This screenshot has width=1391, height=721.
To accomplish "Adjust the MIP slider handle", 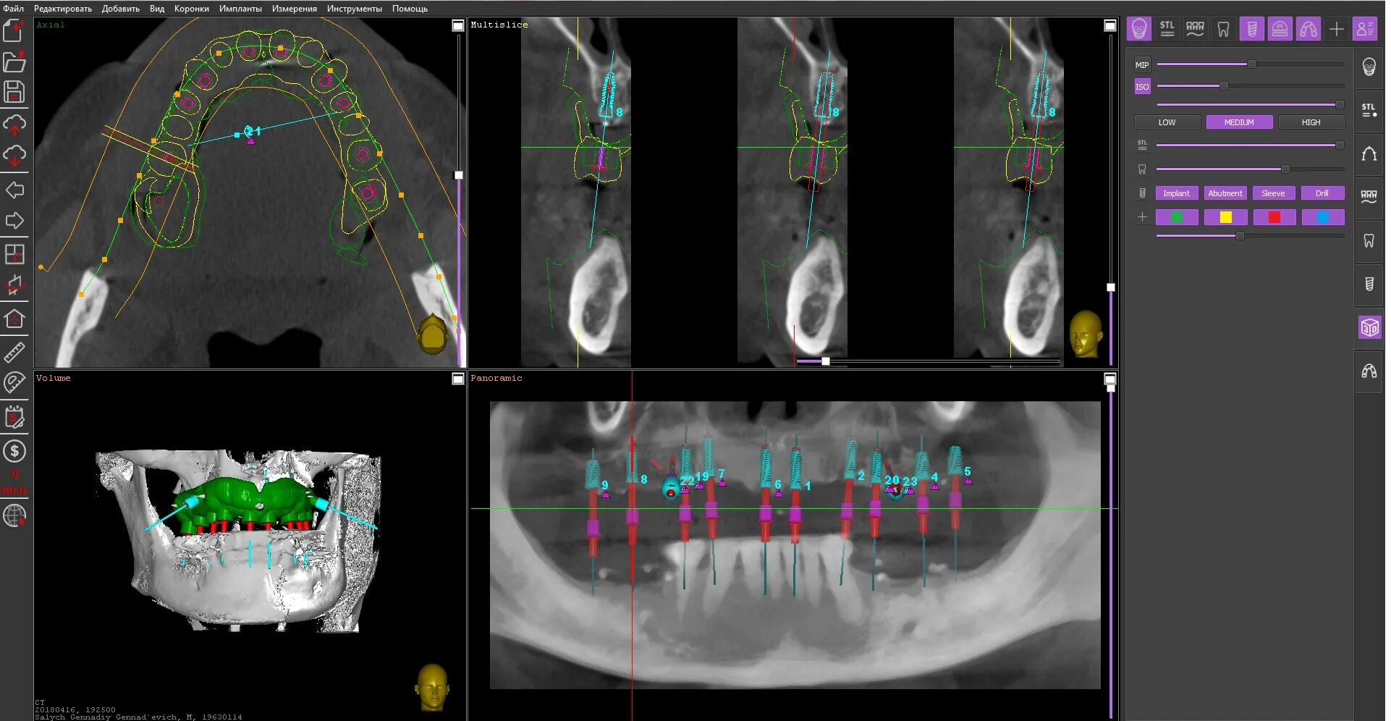I will coord(1251,64).
